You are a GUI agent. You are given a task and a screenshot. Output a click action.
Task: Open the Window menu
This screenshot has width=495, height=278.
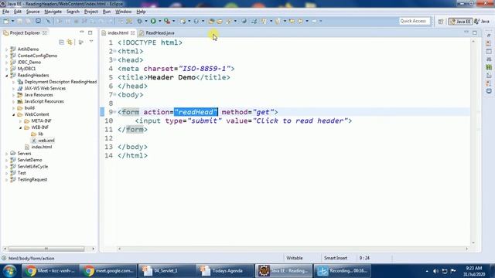point(124,12)
